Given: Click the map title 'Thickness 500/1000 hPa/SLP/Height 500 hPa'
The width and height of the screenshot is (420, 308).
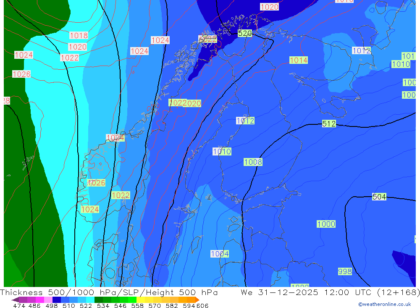Looking at the screenshot, I should 109,292.
